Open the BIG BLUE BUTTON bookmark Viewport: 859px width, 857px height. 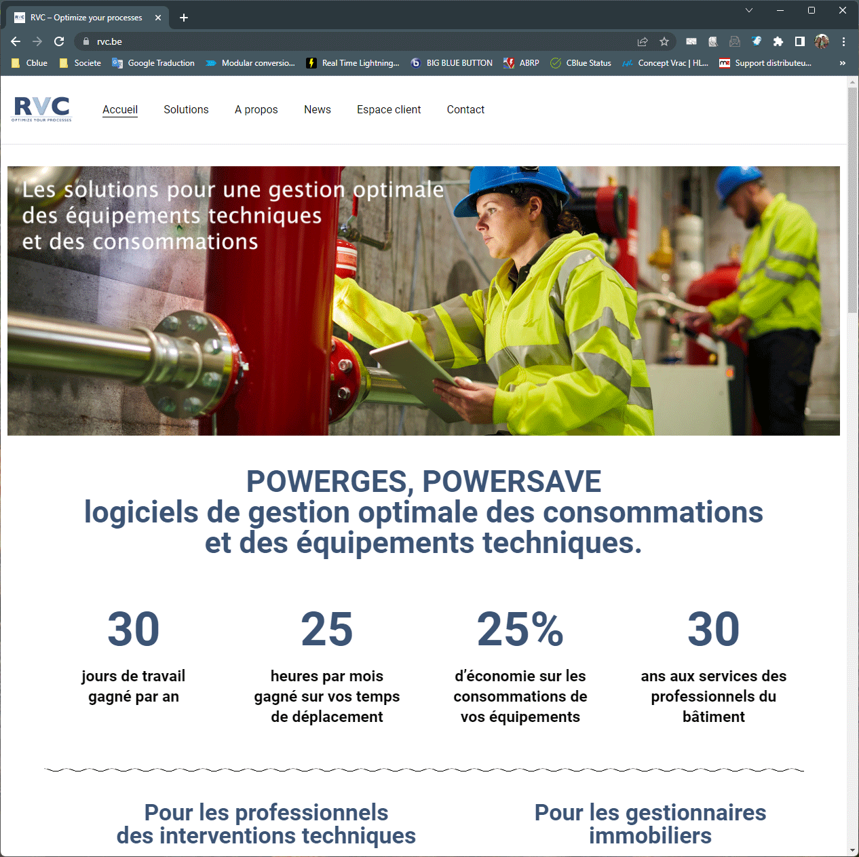[x=452, y=63]
